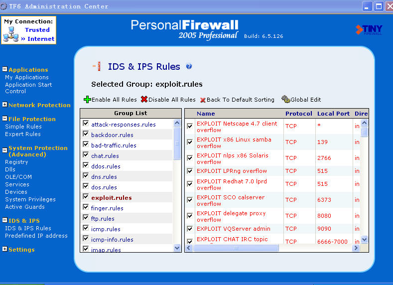Viewport: 393px width, 285px height.
Task: Open Simple Rules under File Protection
Action: pos(23,127)
